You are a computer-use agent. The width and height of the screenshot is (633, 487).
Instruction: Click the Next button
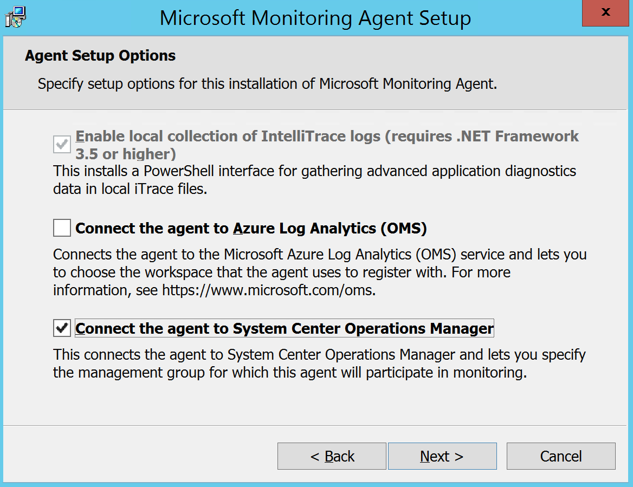(x=442, y=456)
